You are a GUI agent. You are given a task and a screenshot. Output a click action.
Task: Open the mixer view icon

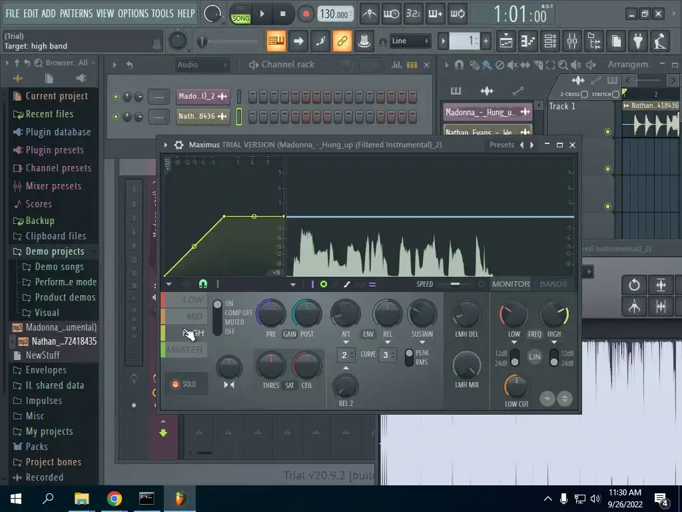(x=572, y=41)
